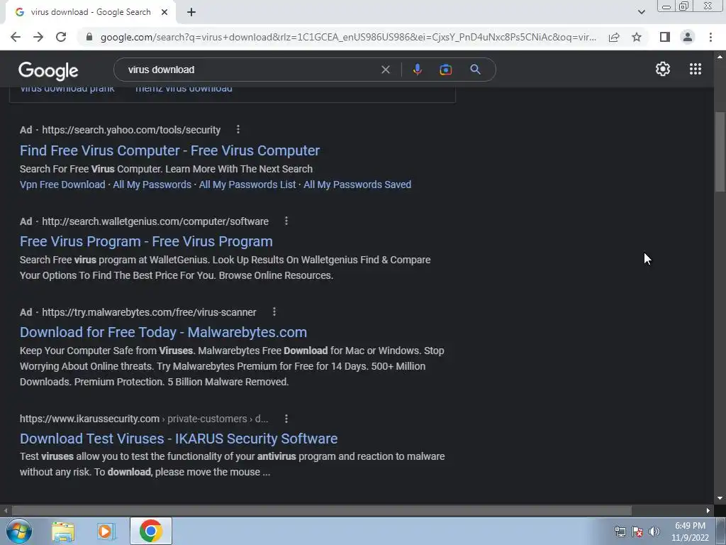
Task: Open the tab search dropdown arrow
Action: click(641, 12)
